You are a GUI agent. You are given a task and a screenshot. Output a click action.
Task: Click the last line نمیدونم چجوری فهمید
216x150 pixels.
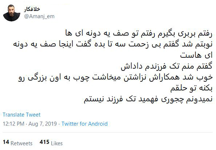coord(148,99)
